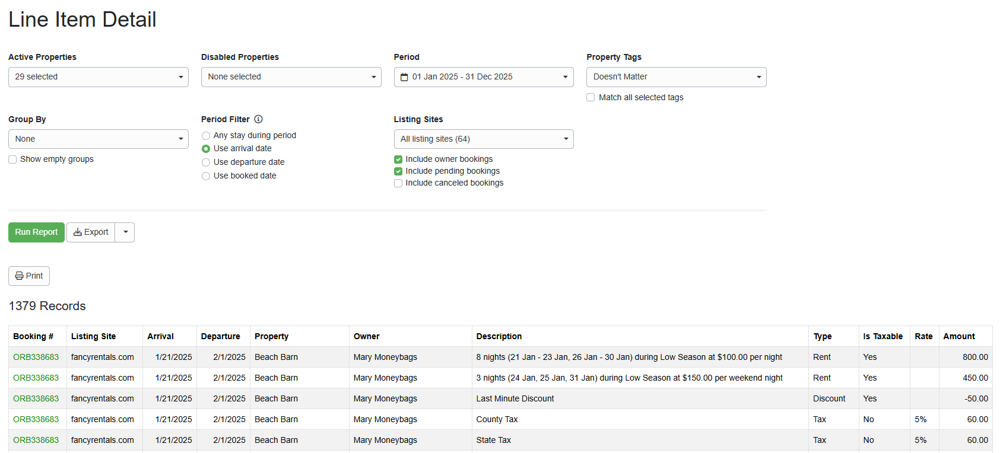Click the 5% rate in State Tax row
The image size is (1003, 453).
921,440
